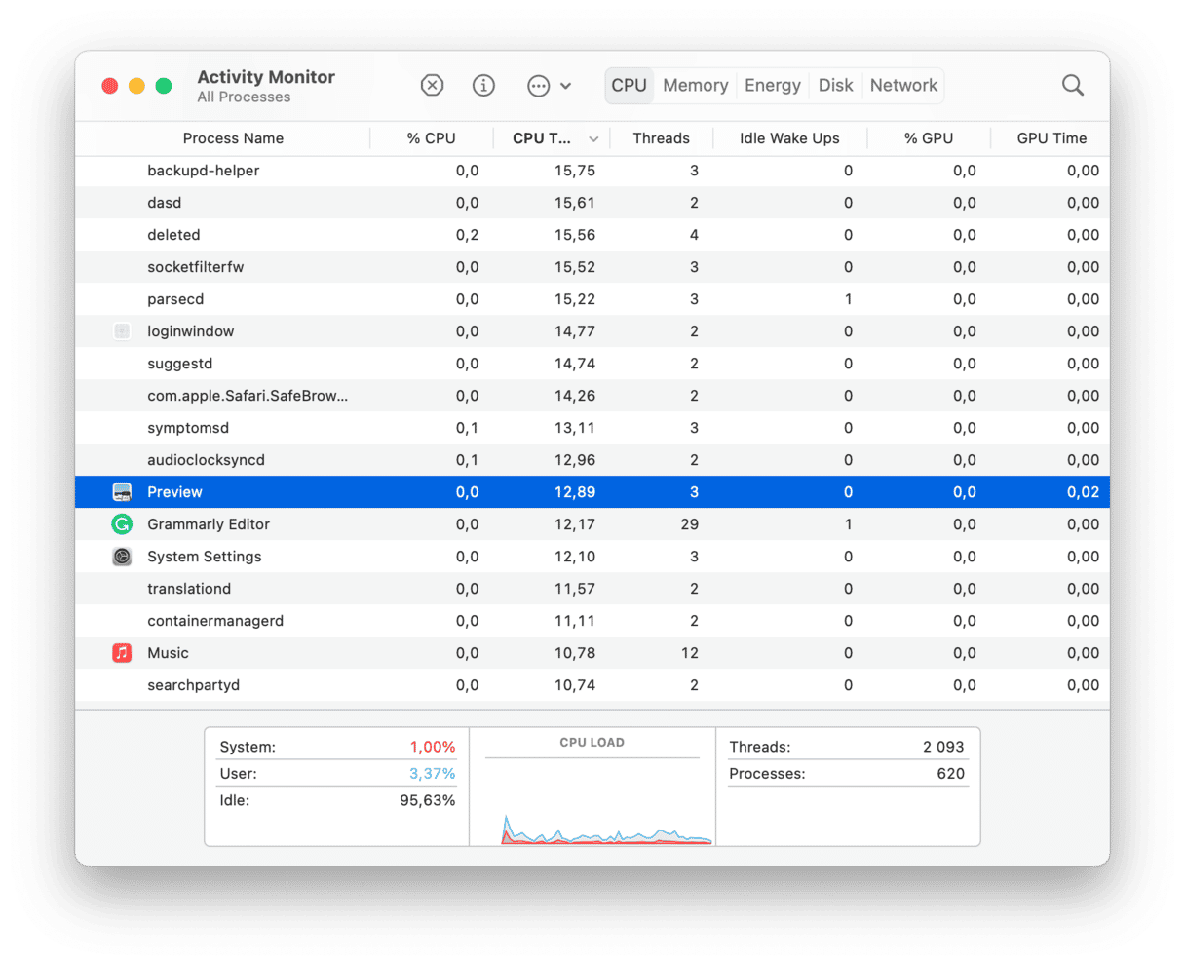This screenshot has height=965, width=1185.
Task: Click the System 1,00% value
Action: (433, 747)
